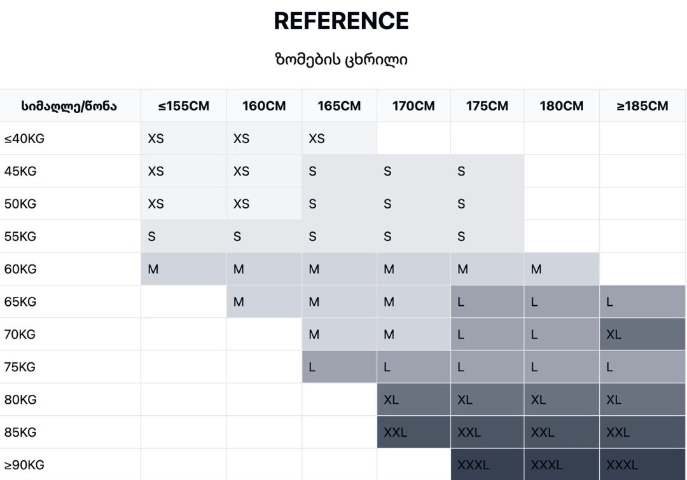Select the ≤155CM column header
This screenshot has width=687, height=480.
click(184, 106)
